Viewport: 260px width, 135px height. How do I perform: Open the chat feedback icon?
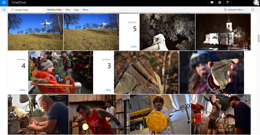pyautogui.click(x=212, y=3)
